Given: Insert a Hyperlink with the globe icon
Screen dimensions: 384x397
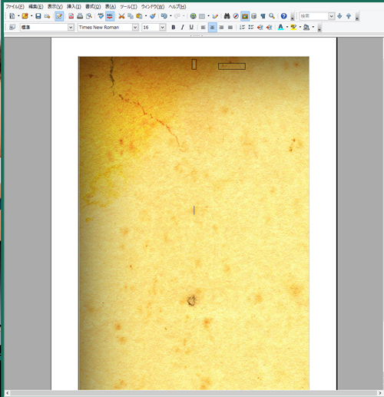Looking at the screenshot, I should point(194,16).
